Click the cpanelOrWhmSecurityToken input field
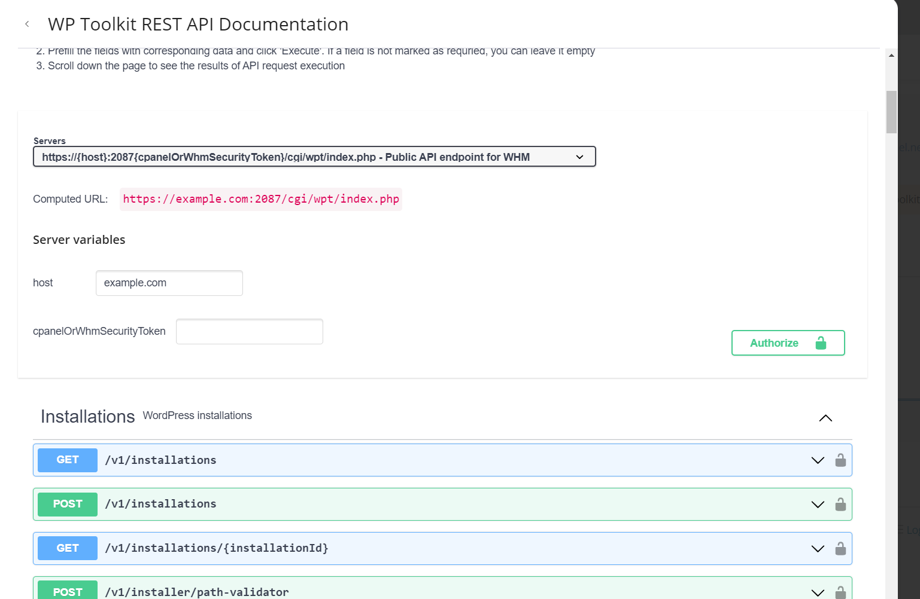The image size is (920, 599). (249, 331)
